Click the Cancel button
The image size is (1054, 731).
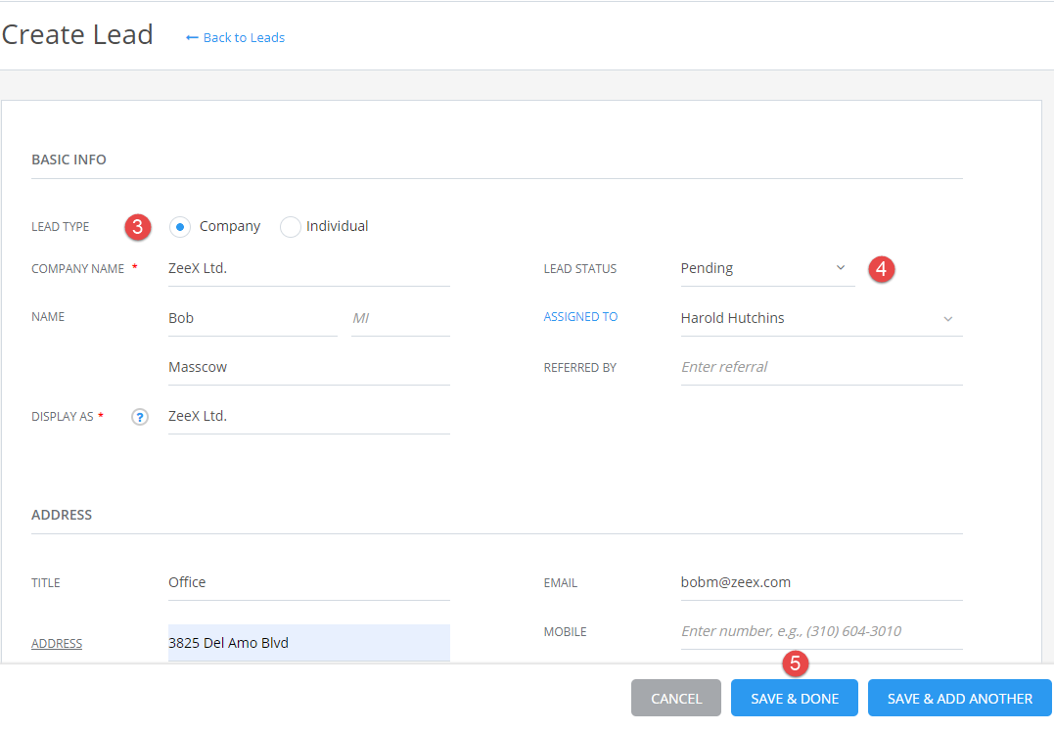(676, 698)
